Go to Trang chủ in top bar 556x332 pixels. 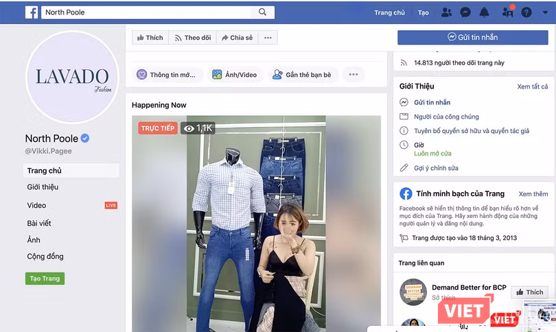coord(389,13)
